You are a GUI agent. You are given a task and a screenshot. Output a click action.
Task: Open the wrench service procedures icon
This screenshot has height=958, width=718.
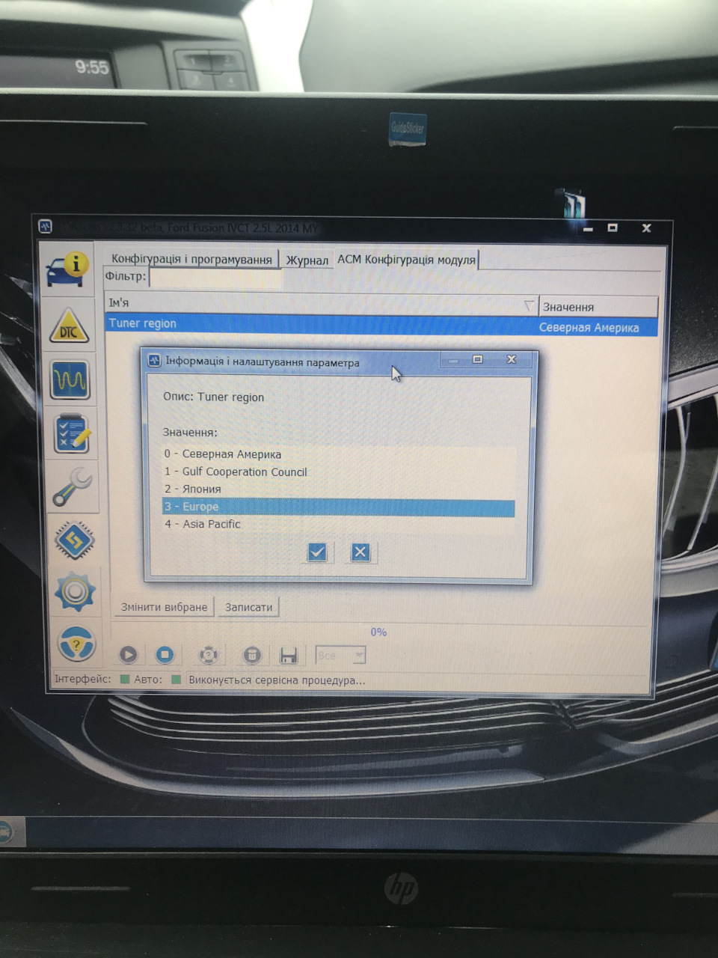[73, 486]
